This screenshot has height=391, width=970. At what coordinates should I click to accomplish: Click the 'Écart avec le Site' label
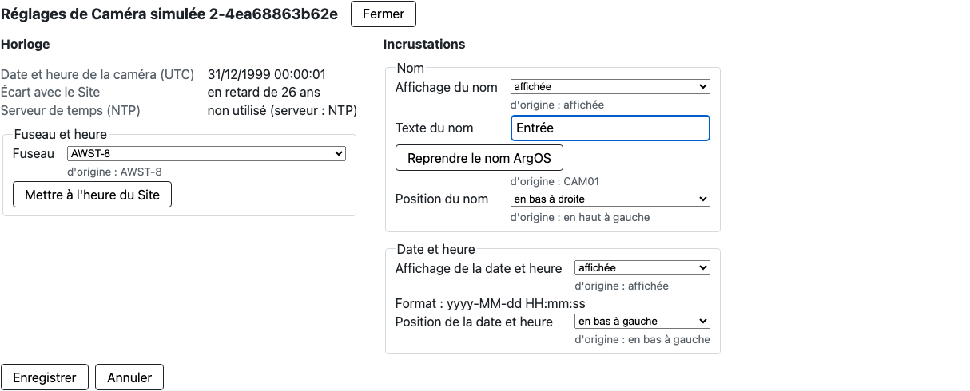(50, 92)
